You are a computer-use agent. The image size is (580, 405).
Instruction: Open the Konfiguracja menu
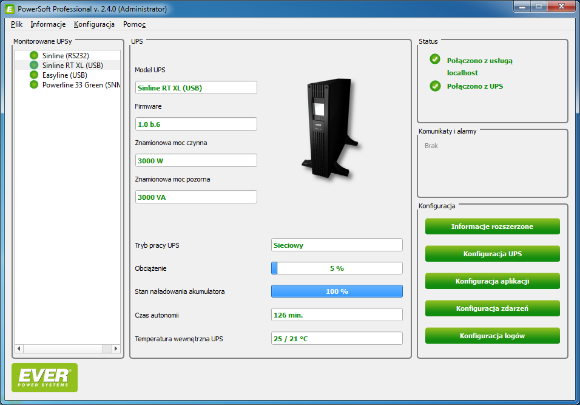[94, 24]
